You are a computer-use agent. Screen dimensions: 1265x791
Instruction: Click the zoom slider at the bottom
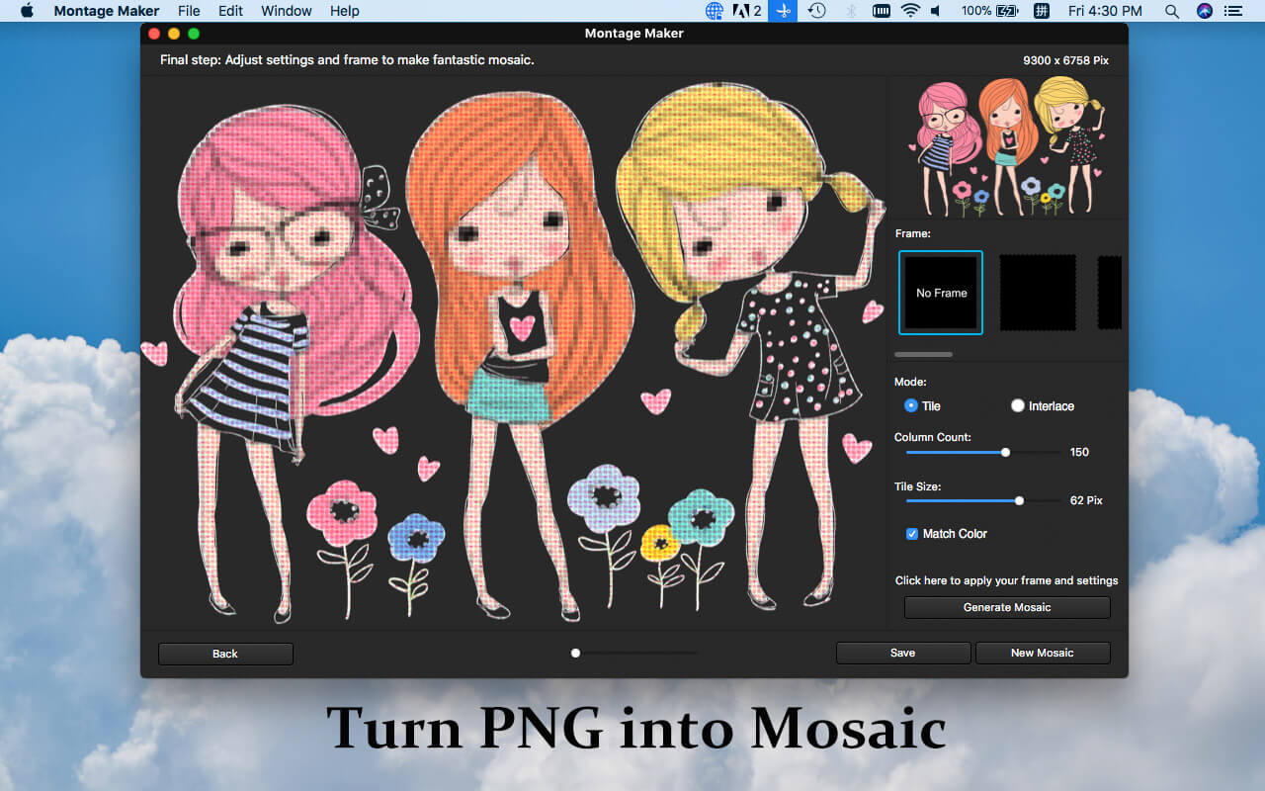(634, 653)
